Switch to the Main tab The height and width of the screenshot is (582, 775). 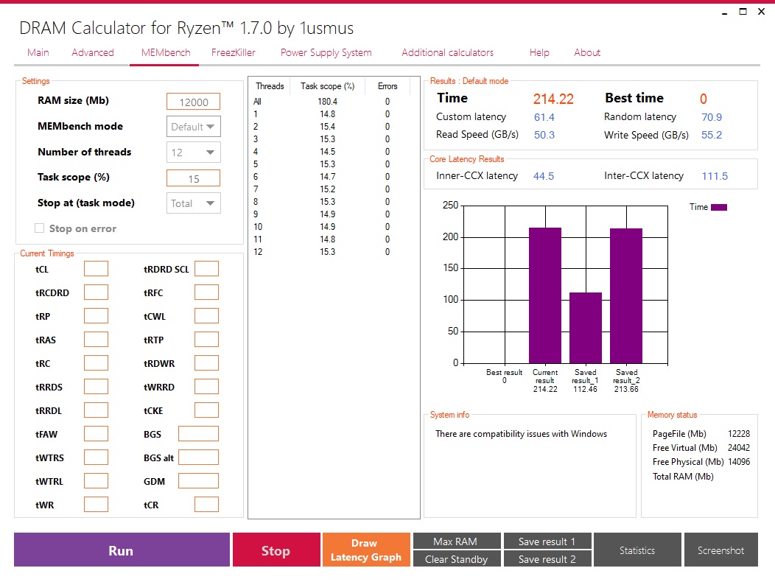pyautogui.click(x=38, y=52)
